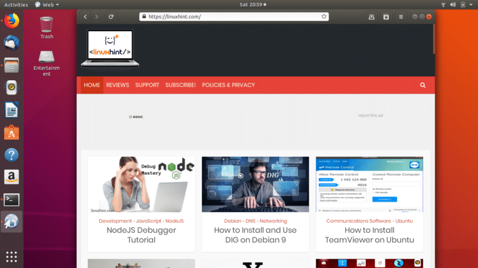Click the Ubuntu category link
The width and height of the screenshot is (478, 268).
pyautogui.click(x=404, y=221)
